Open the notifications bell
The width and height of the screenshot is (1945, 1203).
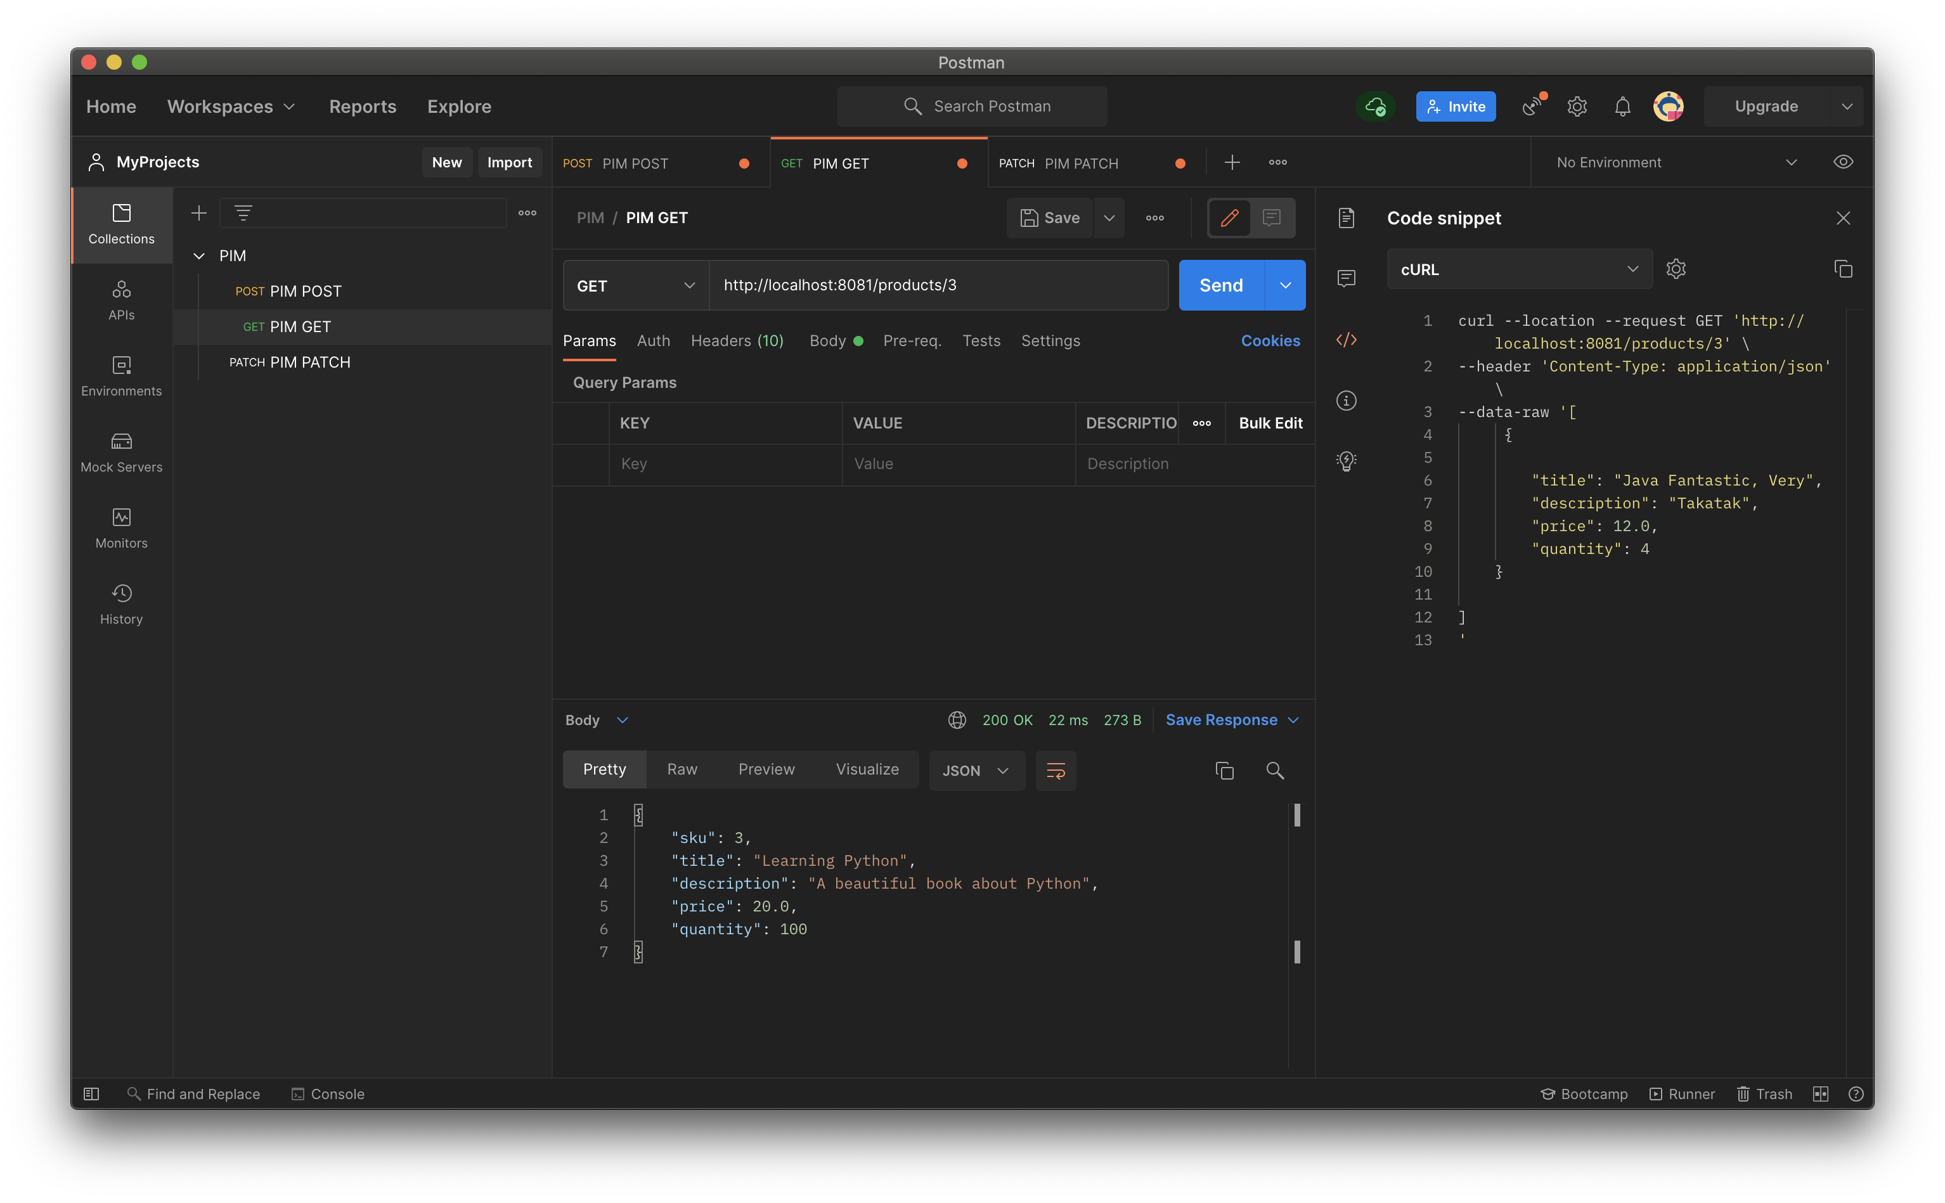click(1623, 106)
